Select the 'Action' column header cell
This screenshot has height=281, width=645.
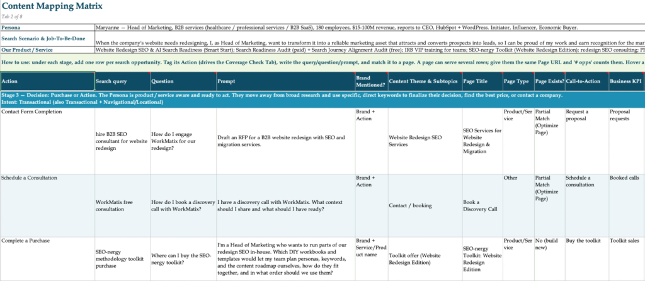point(47,81)
